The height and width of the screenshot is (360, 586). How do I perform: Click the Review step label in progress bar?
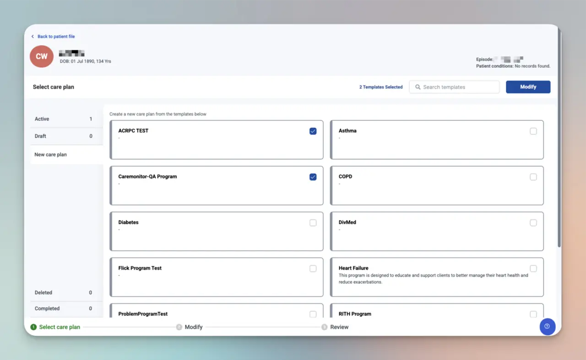[339, 327]
